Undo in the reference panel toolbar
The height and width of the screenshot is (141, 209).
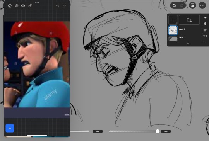[57, 6]
